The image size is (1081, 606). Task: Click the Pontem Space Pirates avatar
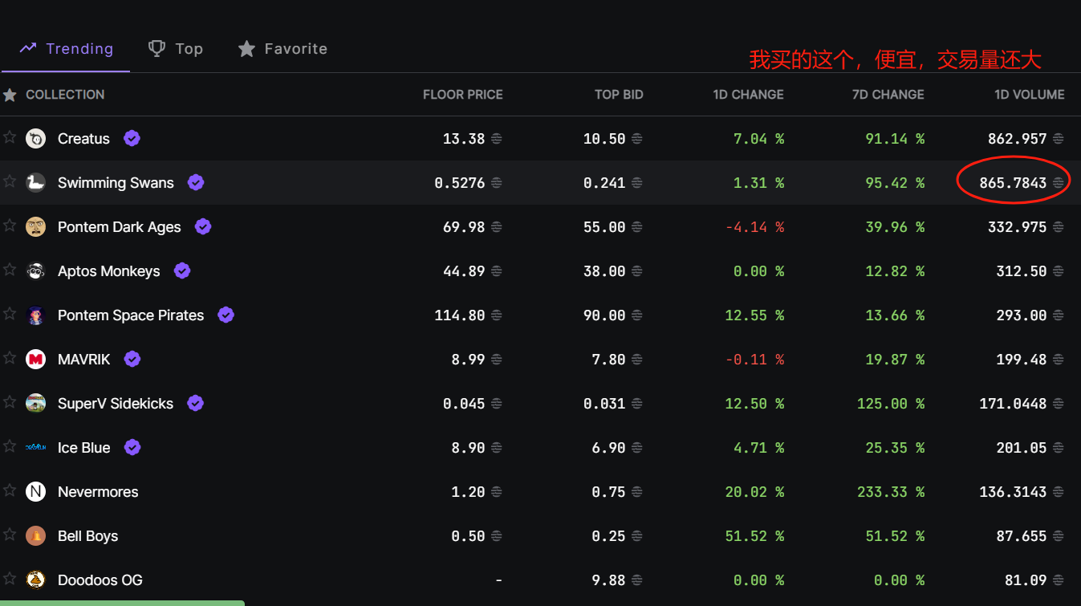point(35,315)
